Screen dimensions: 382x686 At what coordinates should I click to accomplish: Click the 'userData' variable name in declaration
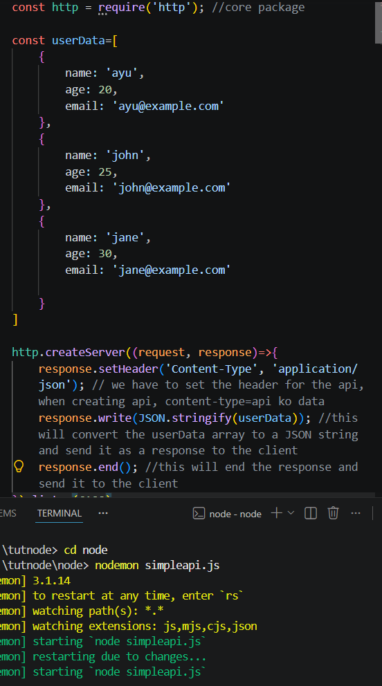pos(78,40)
